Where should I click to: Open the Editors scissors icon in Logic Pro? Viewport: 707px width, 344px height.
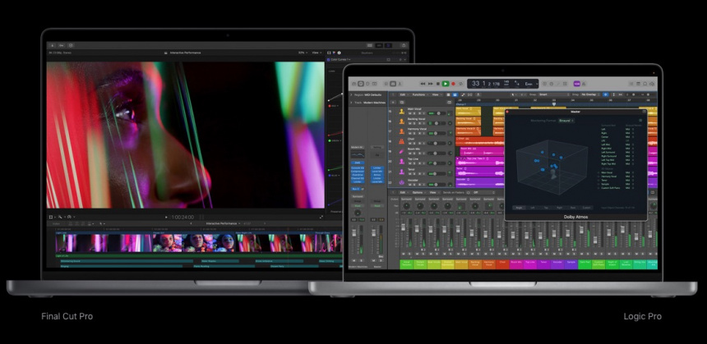tap(400, 84)
